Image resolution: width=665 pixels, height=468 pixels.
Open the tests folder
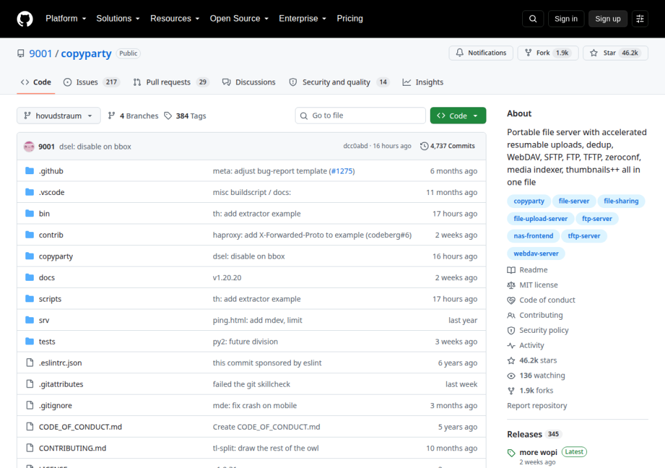[x=47, y=341]
